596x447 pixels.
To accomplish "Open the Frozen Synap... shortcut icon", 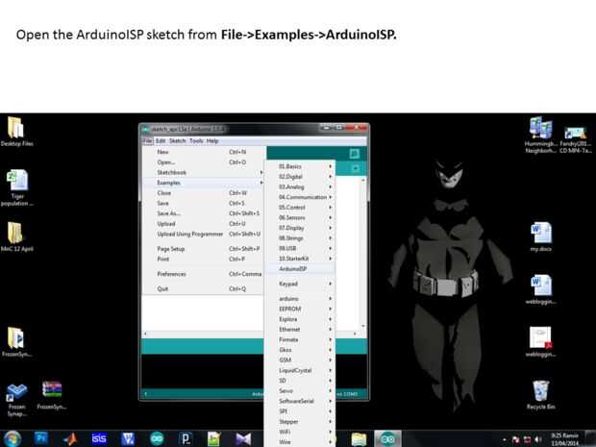I will 16,399.
